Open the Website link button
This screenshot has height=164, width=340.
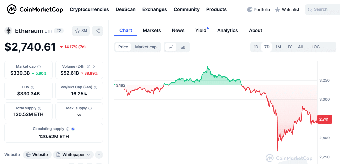click(37, 155)
